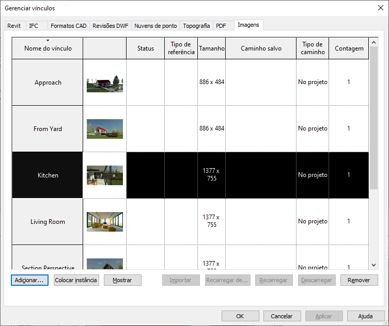Click the Tipo de caminho column header
The image size is (389, 326).
click(313, 48)
